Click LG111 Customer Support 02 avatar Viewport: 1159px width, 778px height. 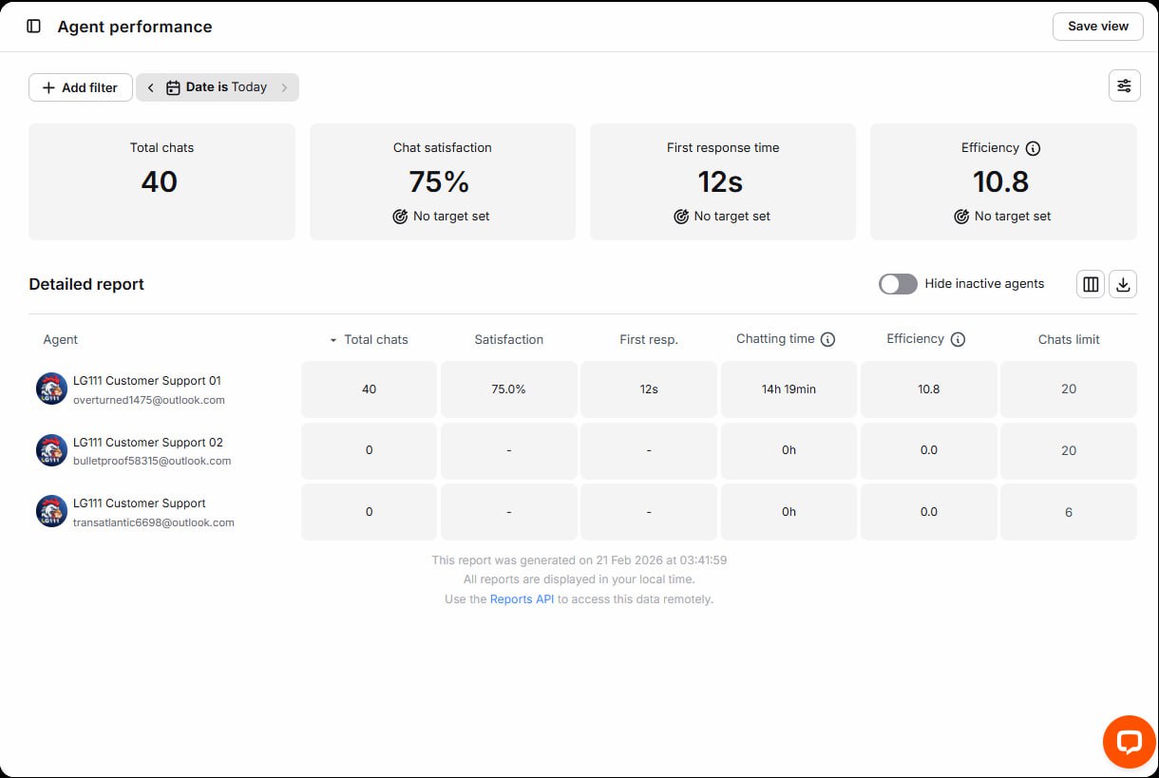[x=51, y=450]
